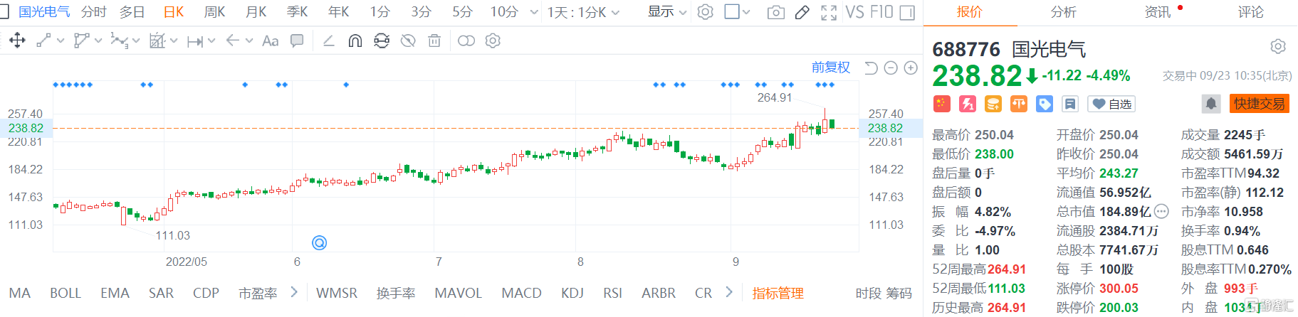This screenshot has width=1298, height=317.
Task: Add a comment bubble note
Action: click(297, 41)
